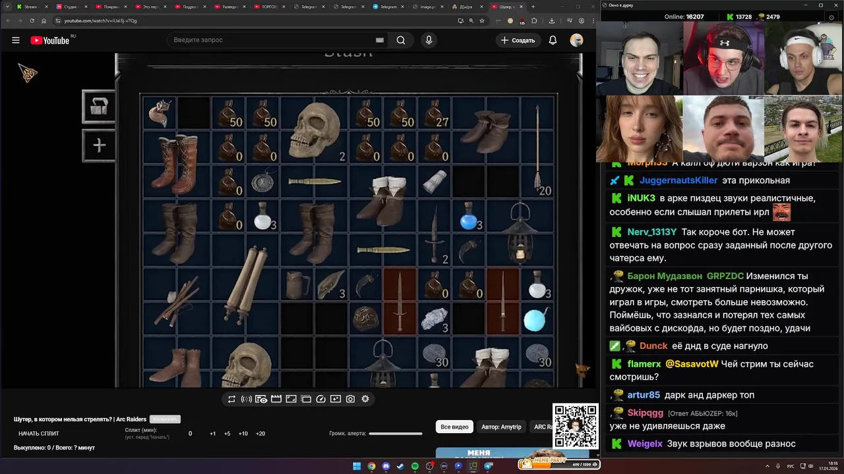Image resolution: width=844 pixels, height=474 pixels.
Task: Click username Weigelx in chat
Action: pyautogui.click(x=645, y=444)
